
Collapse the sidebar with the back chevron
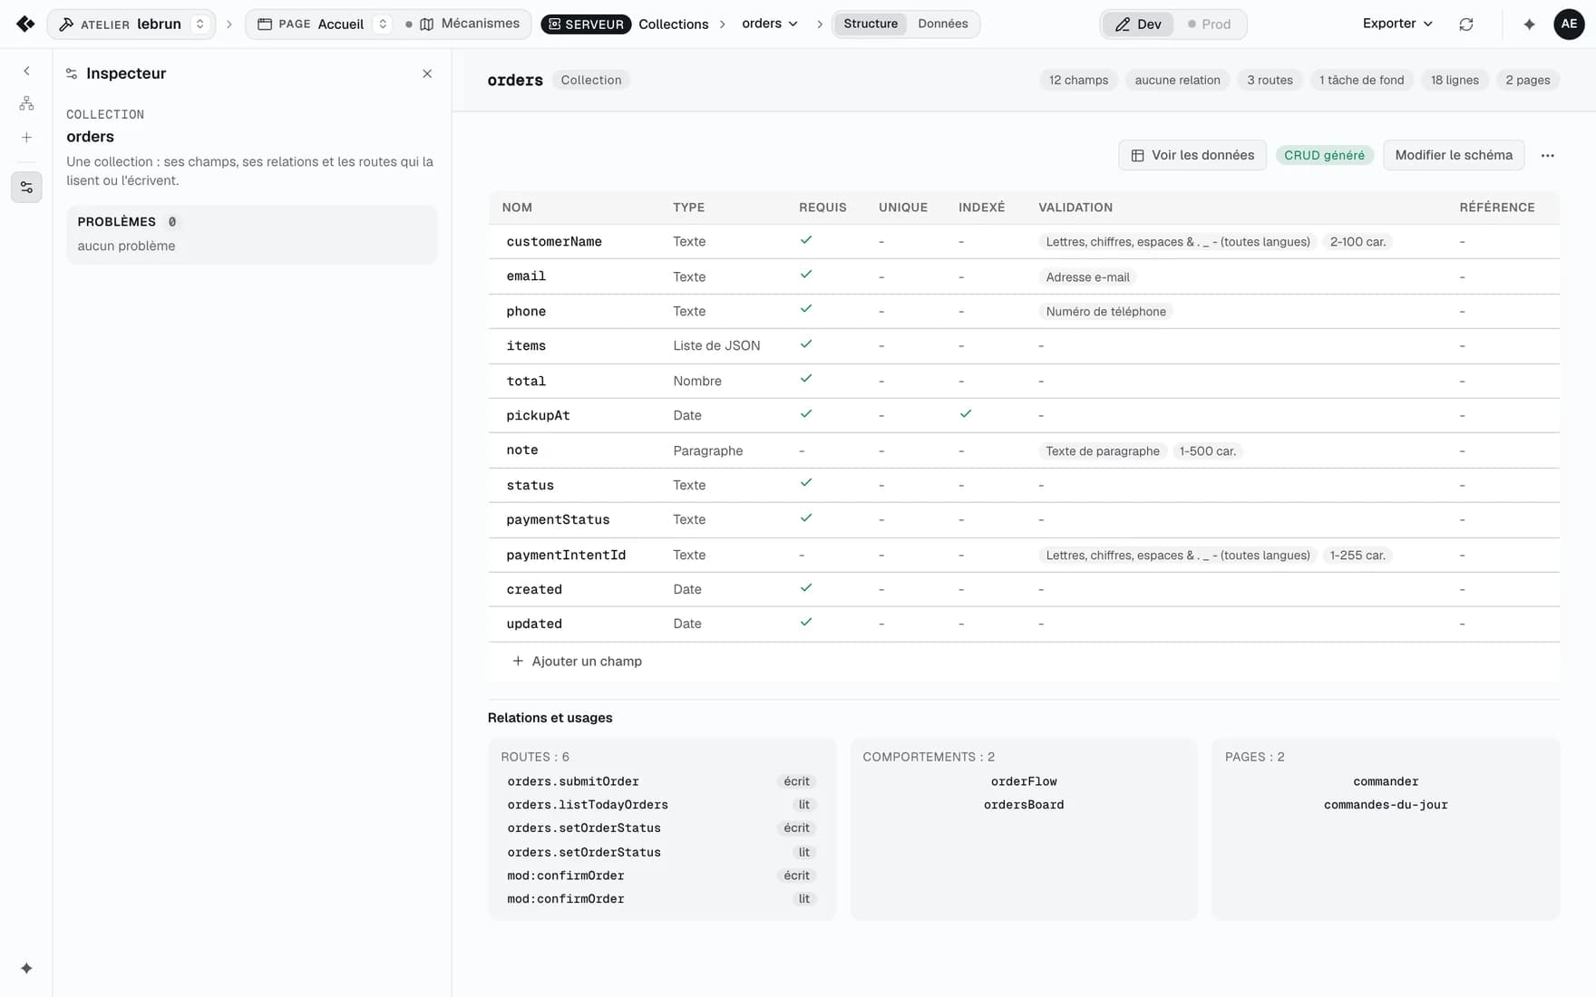pyautogui.click(x=26, y=71)
